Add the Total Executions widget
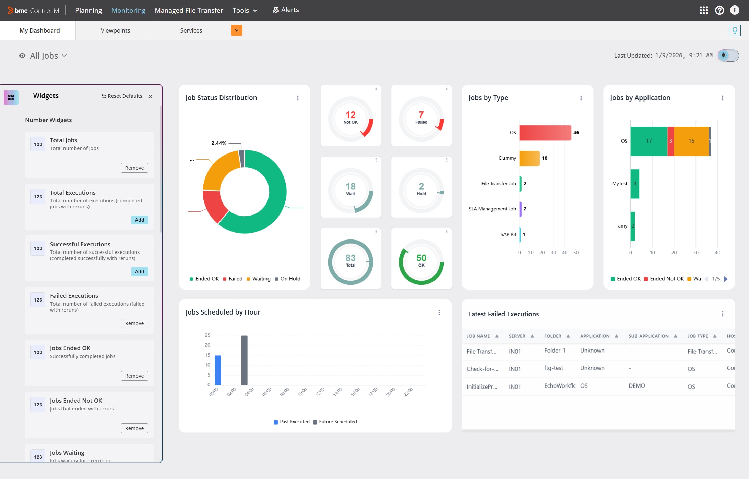Viewport: 749px width, 479px height. point(139,220)
